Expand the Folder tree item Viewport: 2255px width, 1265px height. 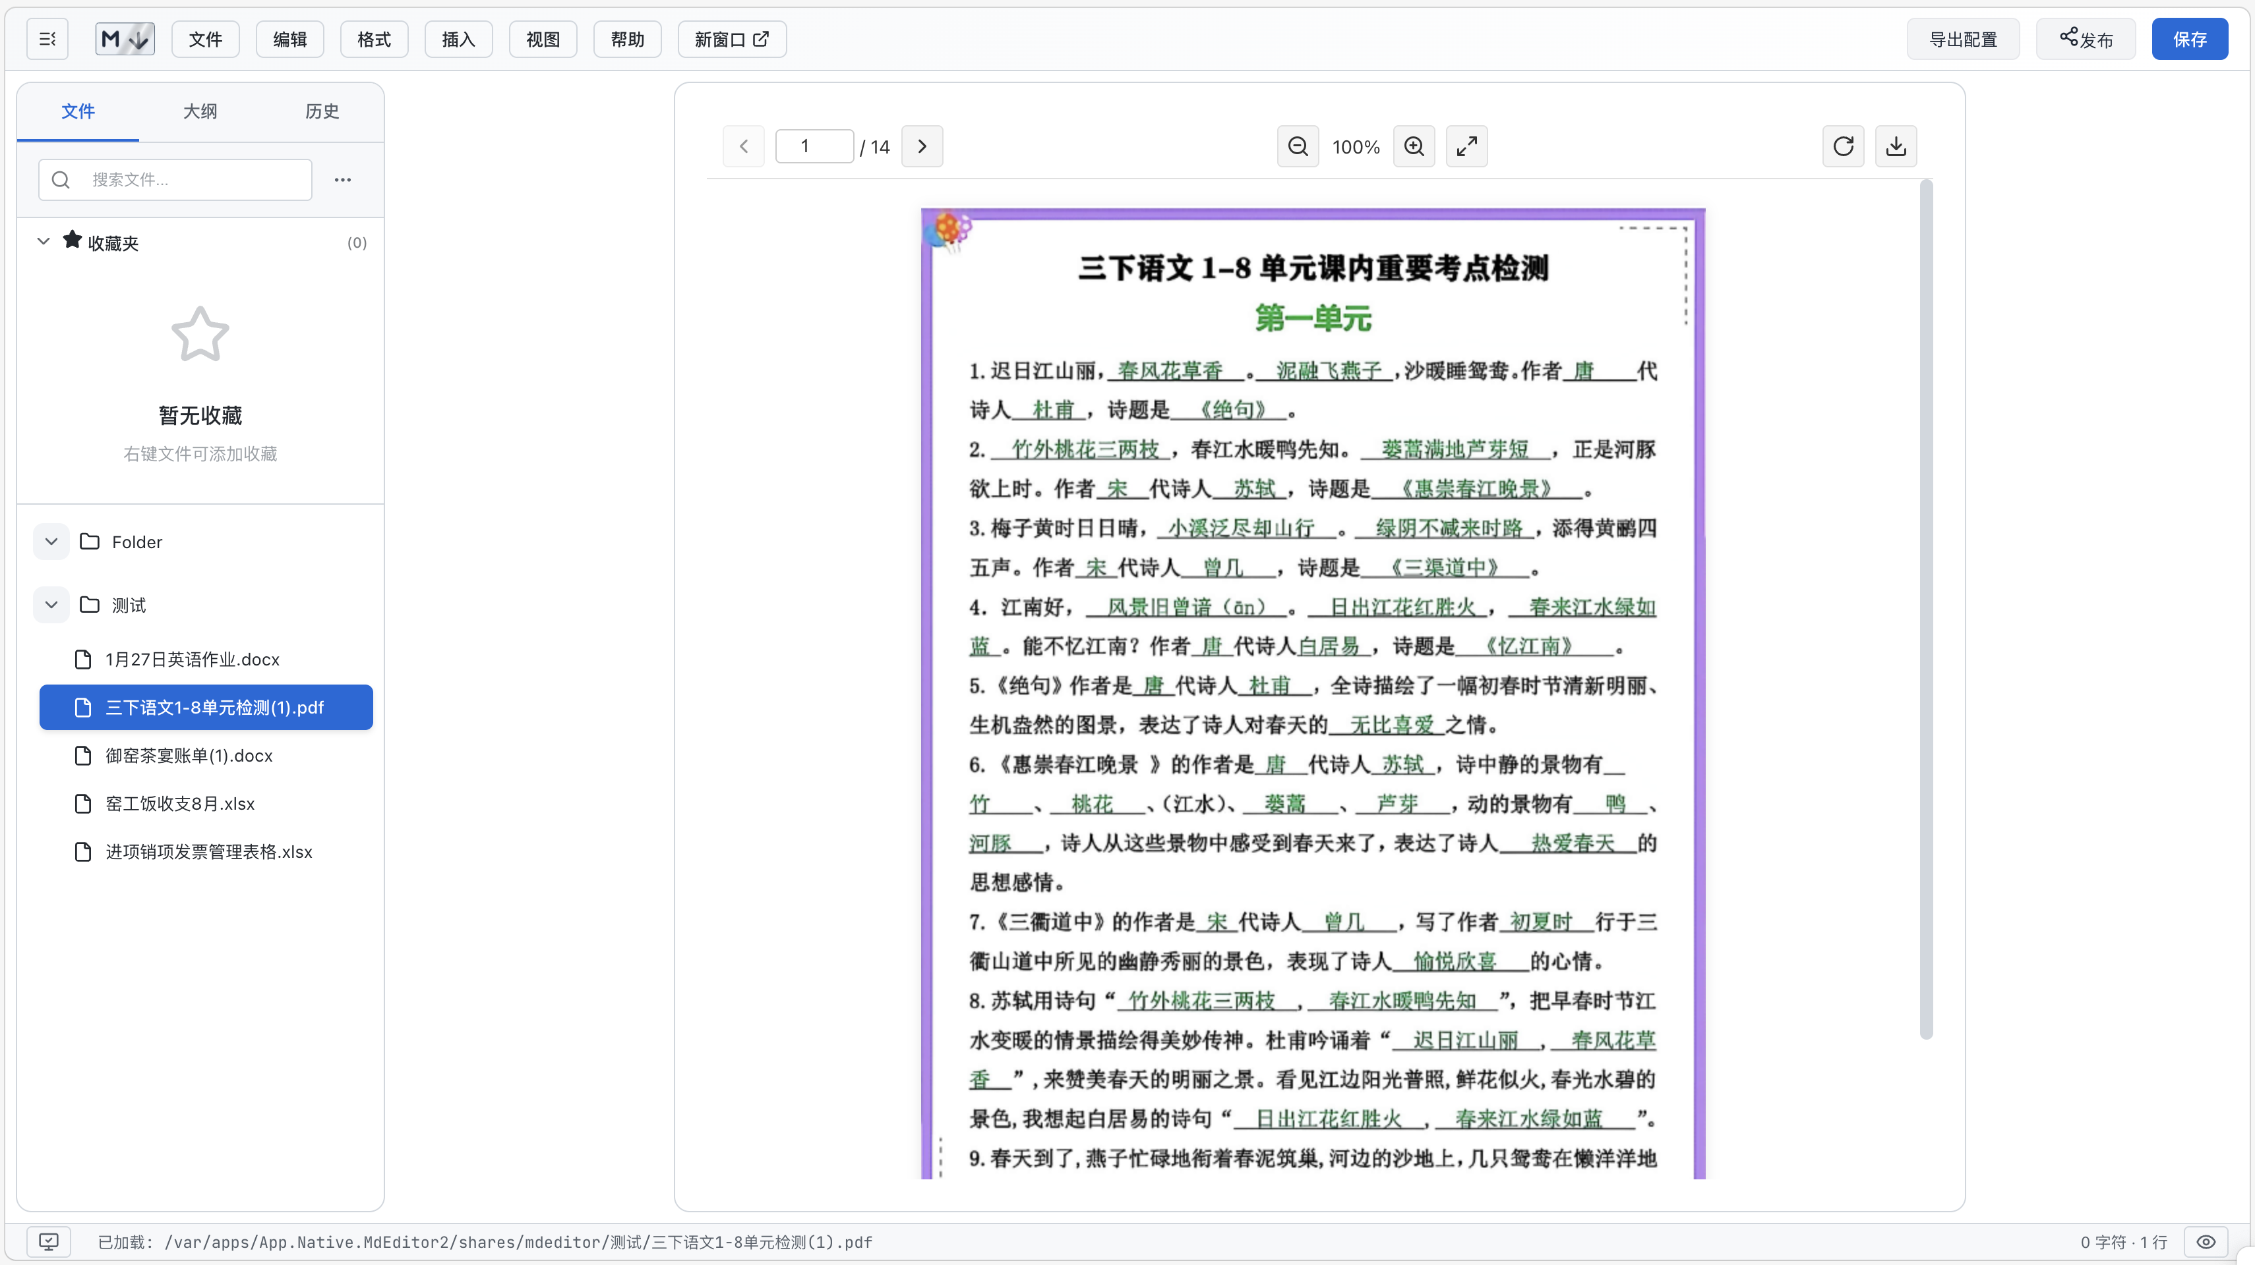(51, 542)
